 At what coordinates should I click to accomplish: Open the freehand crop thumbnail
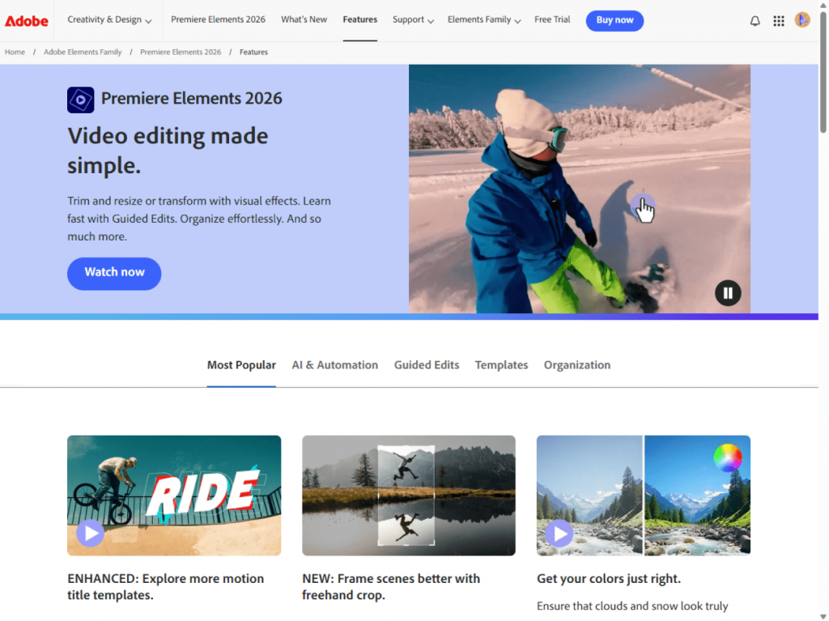point(409,496)
